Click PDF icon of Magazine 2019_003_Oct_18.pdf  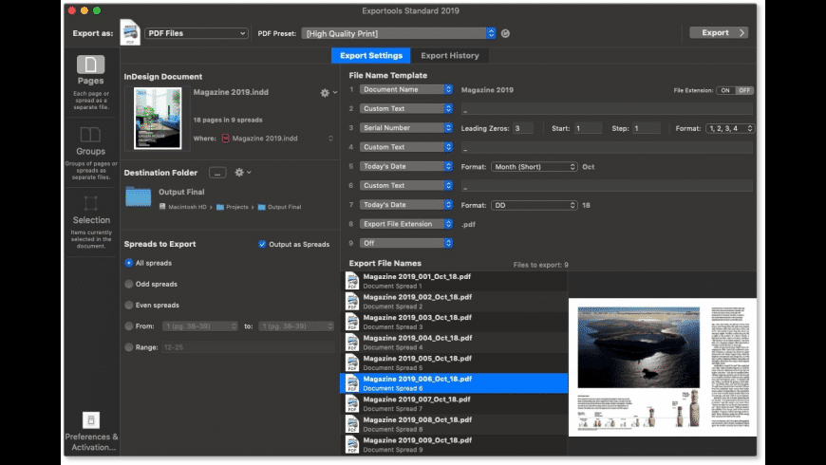pos(352,322)
